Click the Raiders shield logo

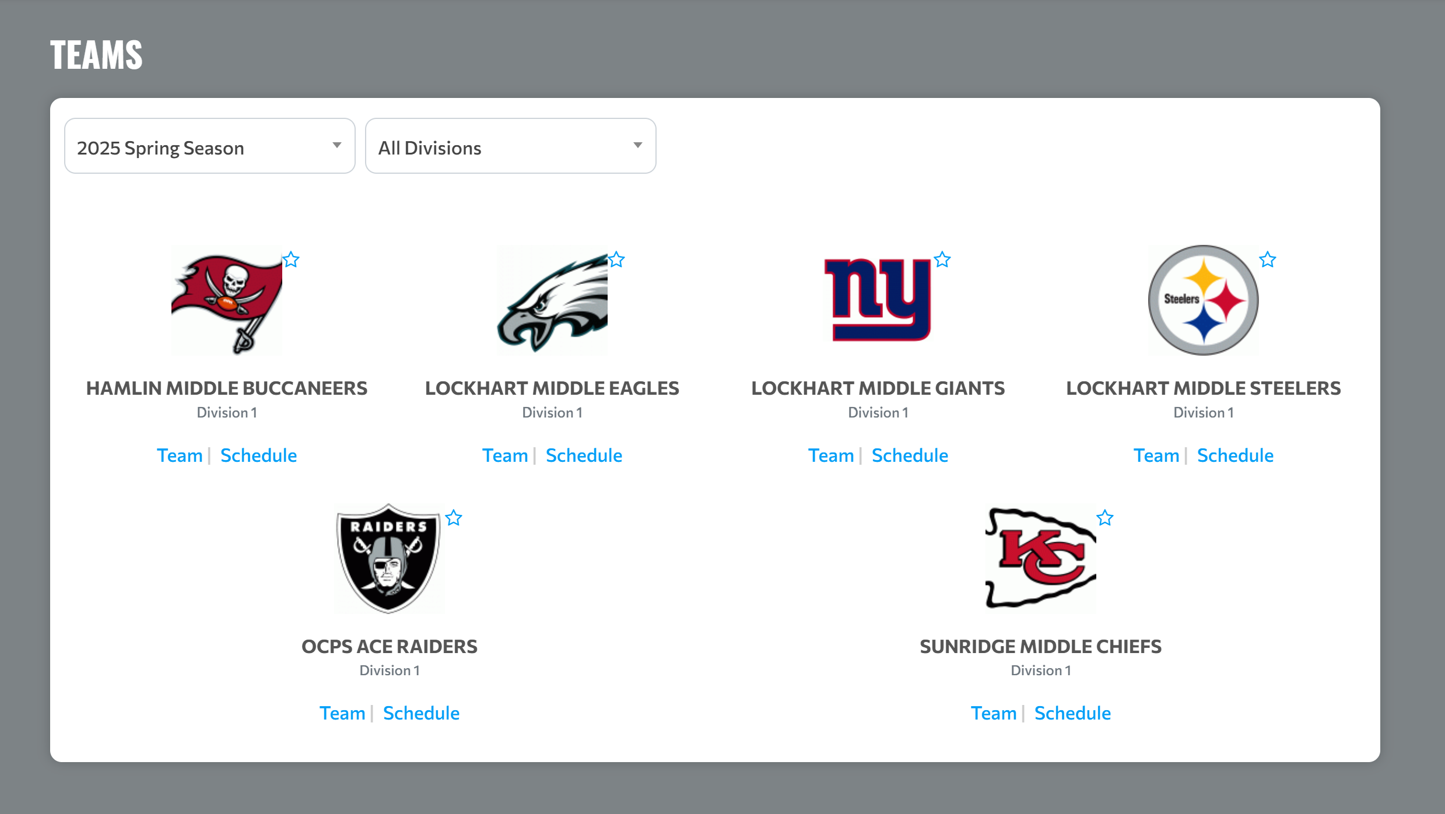click(390, 559)
